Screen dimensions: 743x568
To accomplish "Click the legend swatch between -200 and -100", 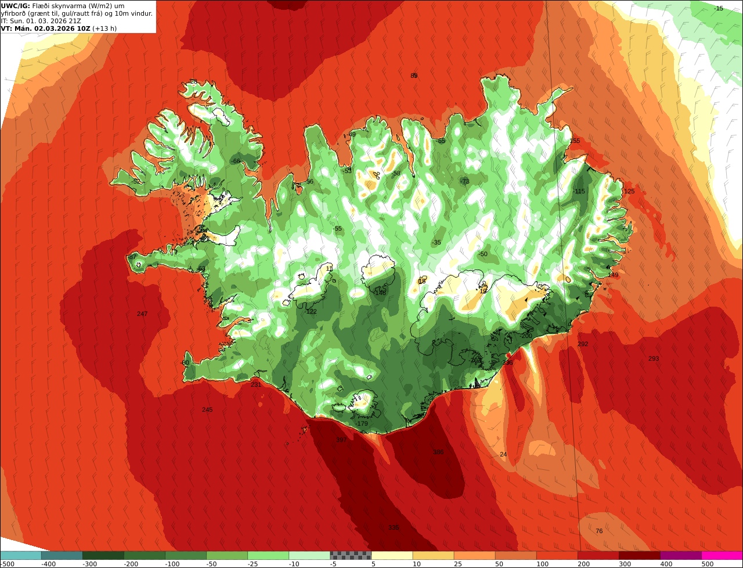I will point(144,555).
